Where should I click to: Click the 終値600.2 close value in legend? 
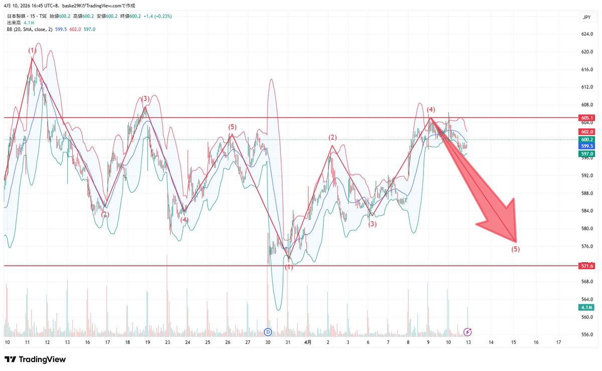pyautogui.click(x=130, y=17)
